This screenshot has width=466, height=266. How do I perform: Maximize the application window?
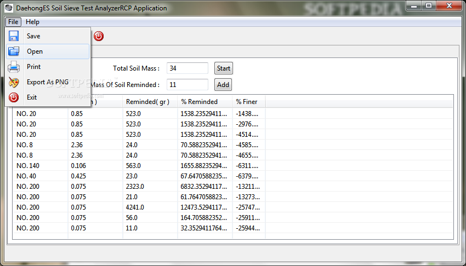click(x=428, y=5)
